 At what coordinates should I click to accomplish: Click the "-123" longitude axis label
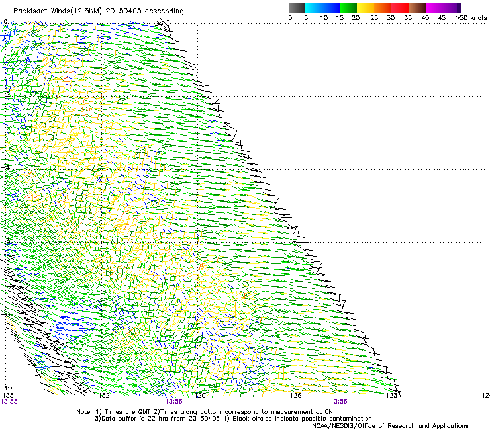(389, 396)
